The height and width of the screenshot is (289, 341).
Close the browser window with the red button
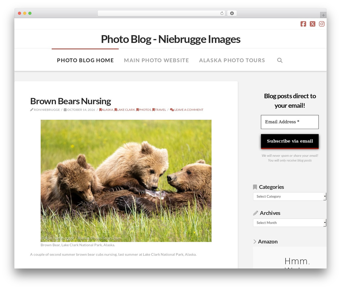coord(19,13)
